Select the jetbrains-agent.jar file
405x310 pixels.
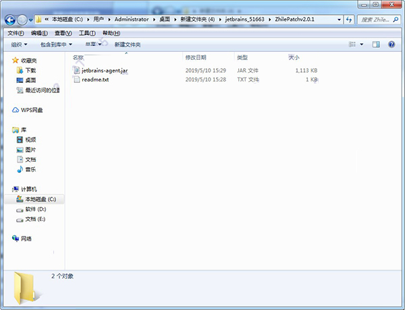pyautogui.click(x=105, y=70)
